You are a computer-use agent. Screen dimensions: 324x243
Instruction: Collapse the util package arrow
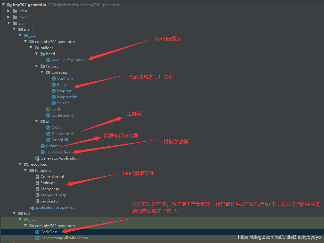pyautogui.click(x=37, y=121)
